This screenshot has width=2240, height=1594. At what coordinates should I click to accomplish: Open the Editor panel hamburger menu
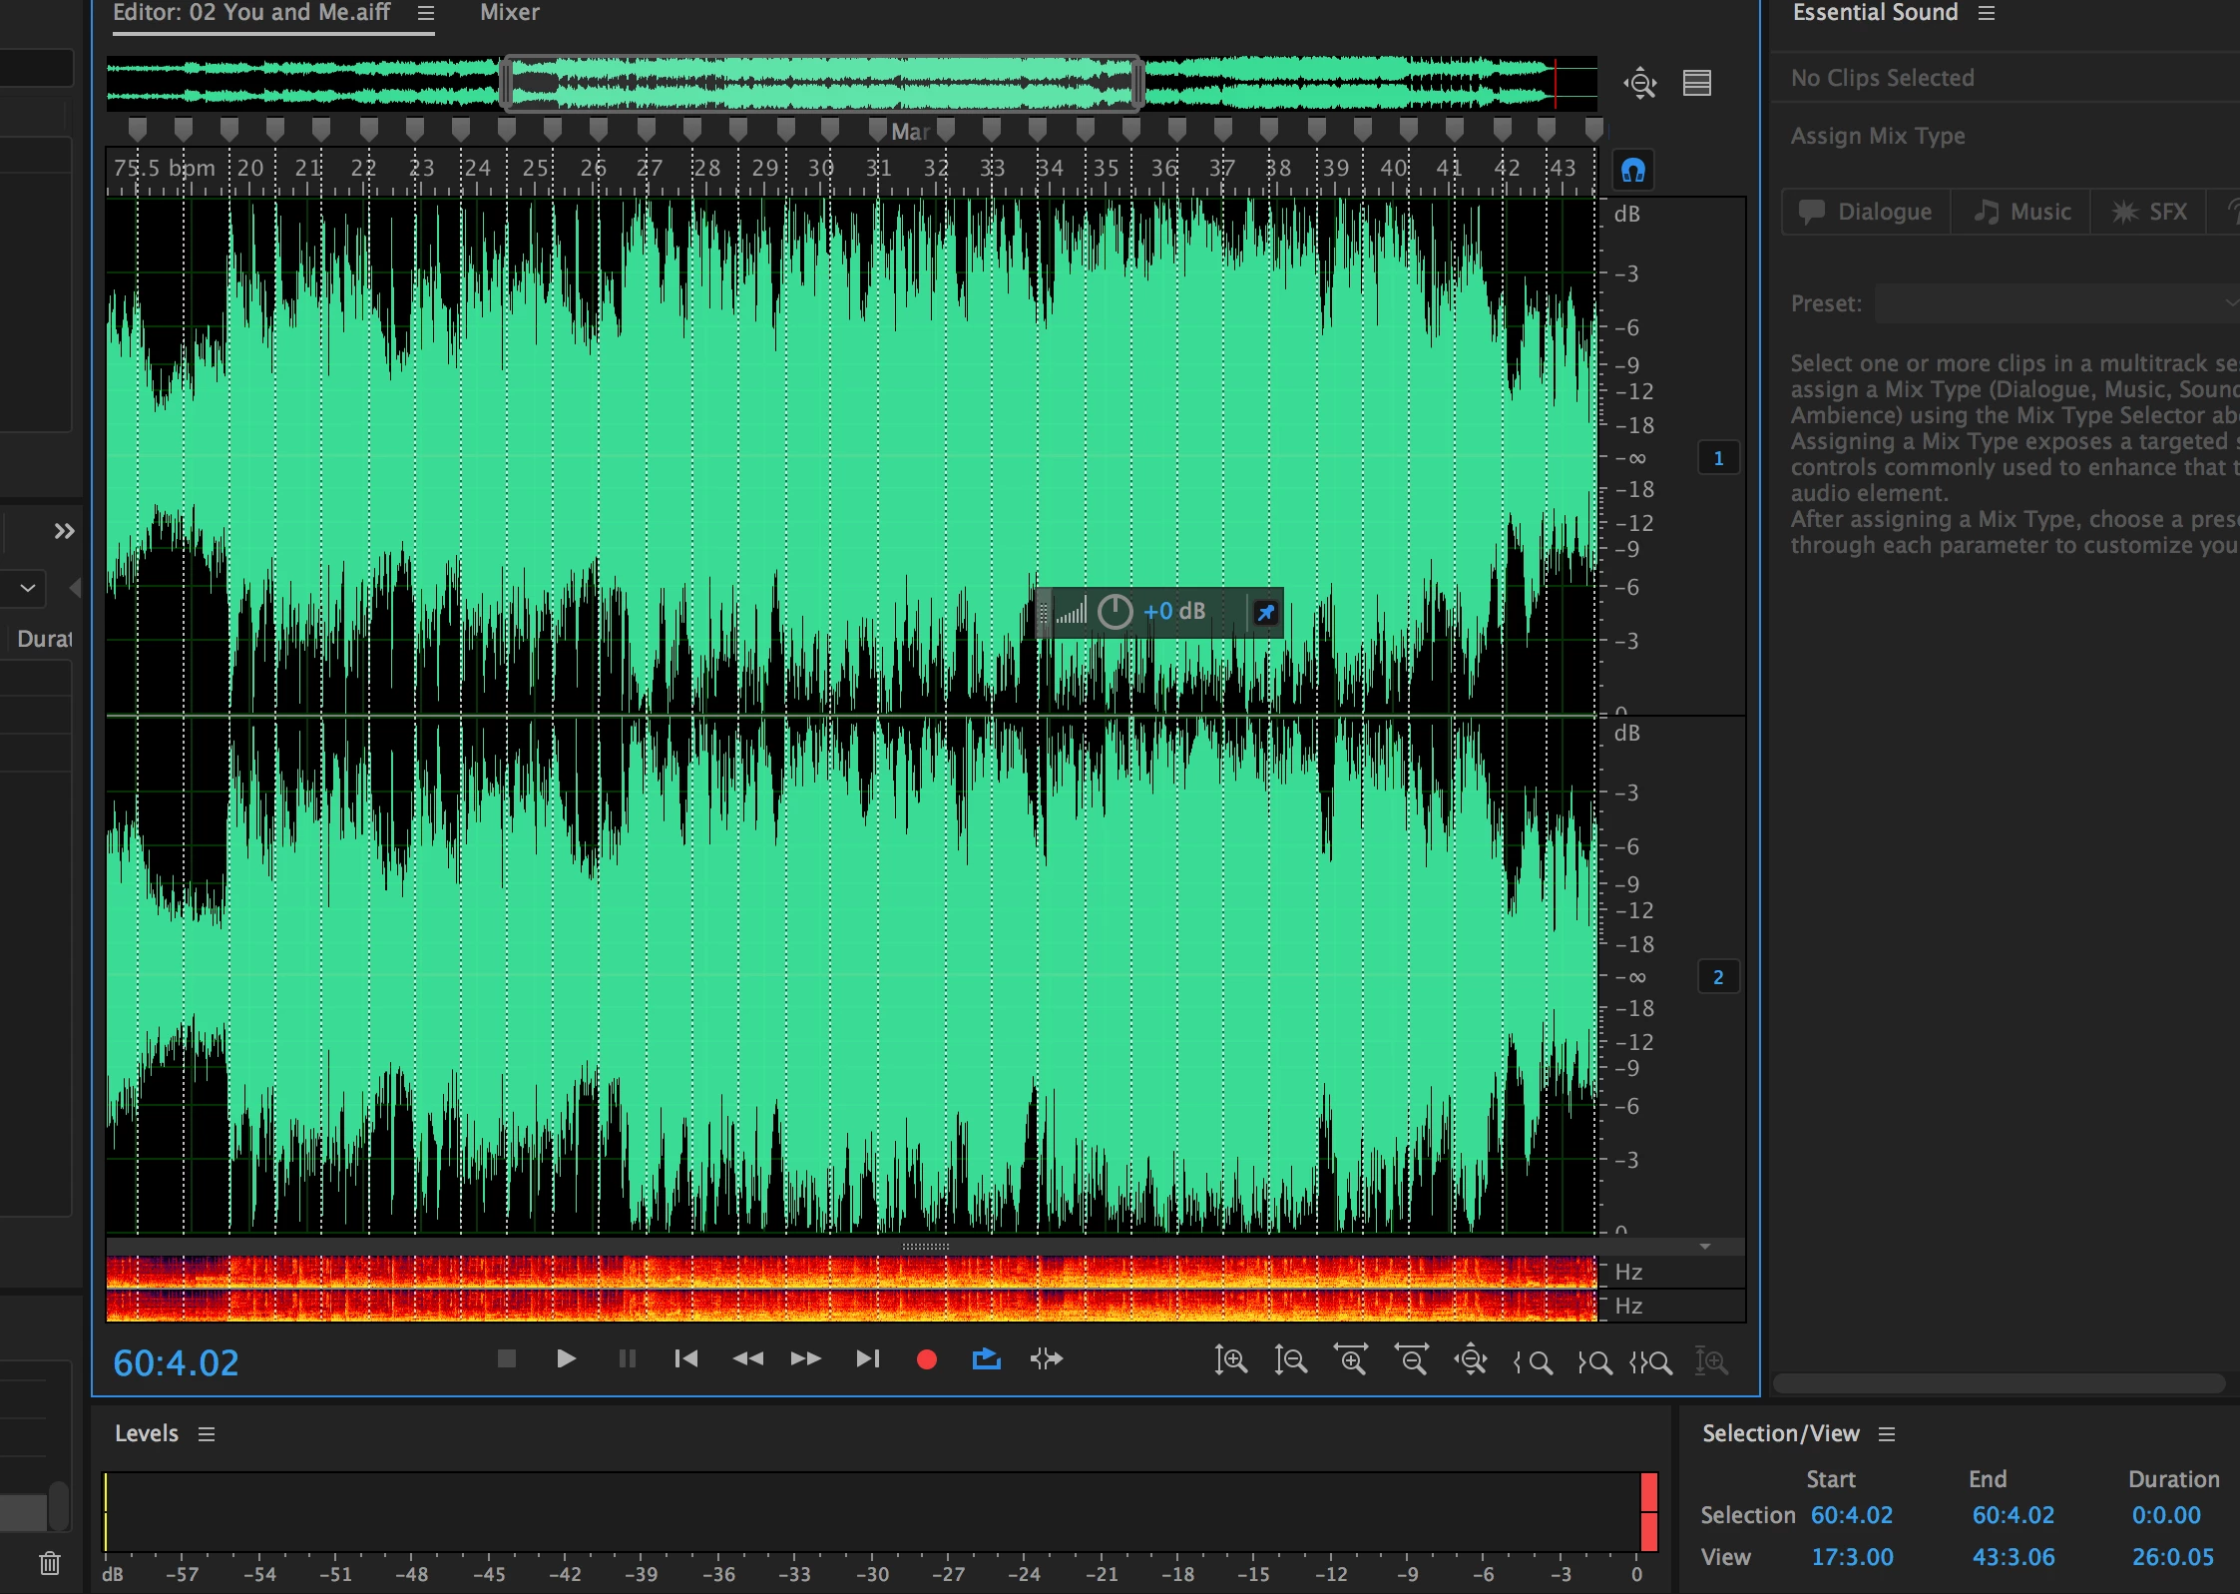click(426, 13)
